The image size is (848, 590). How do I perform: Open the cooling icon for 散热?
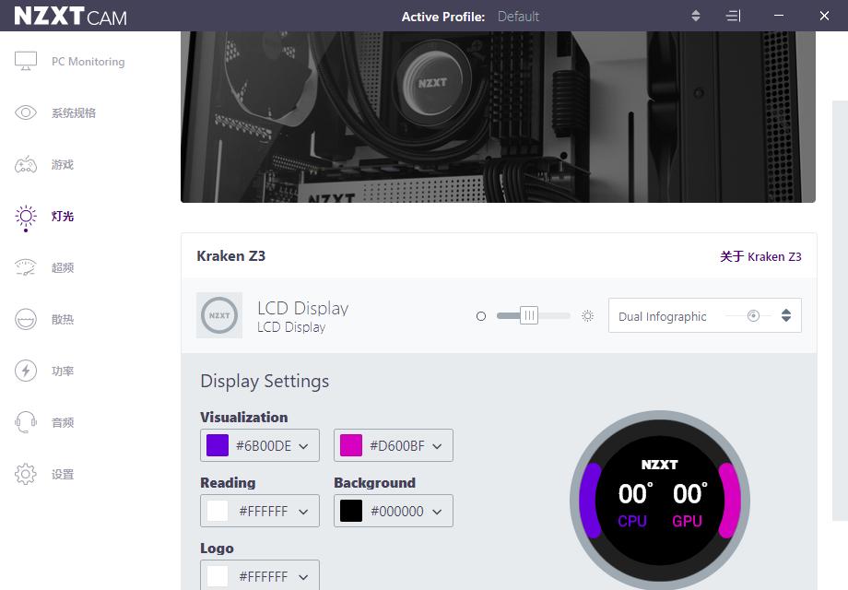tap(26, 319)
